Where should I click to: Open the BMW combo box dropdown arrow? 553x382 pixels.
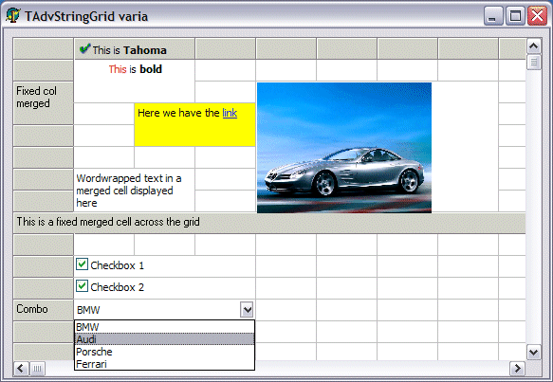pos(248,310)
